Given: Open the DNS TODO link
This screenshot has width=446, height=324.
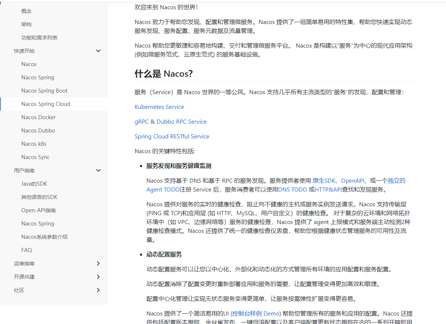Looking at the screenshot, I should point(293,190).
